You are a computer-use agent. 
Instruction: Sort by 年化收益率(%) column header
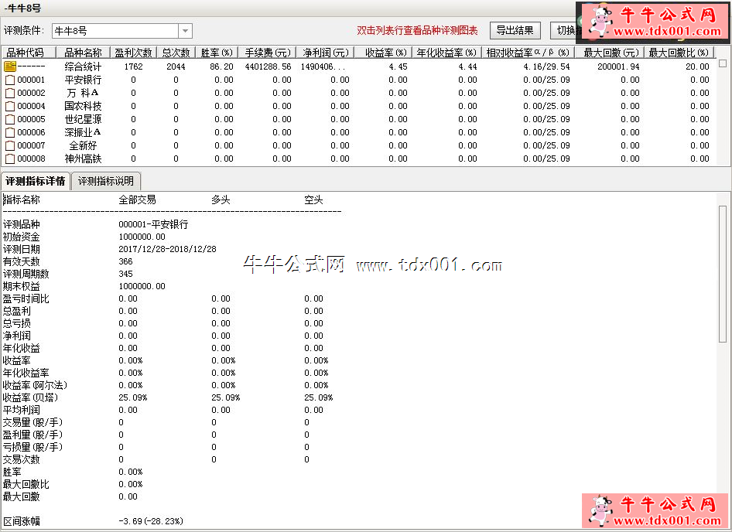[446, 53]
